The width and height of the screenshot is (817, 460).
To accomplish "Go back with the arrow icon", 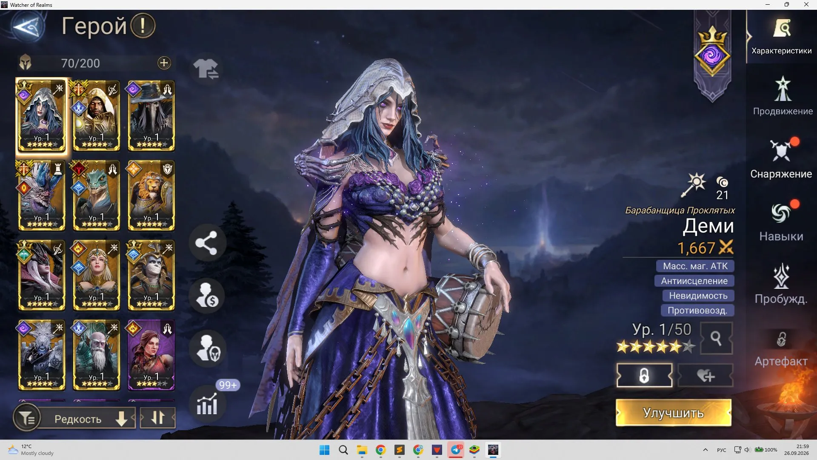I will pyautogui.click(x=27, y=27).
